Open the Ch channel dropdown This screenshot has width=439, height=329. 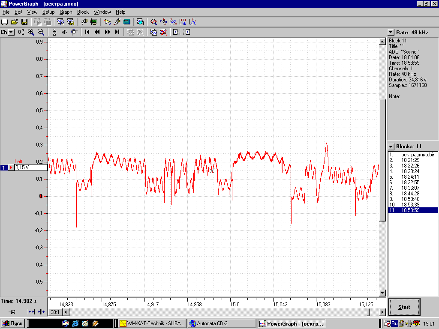11,32
